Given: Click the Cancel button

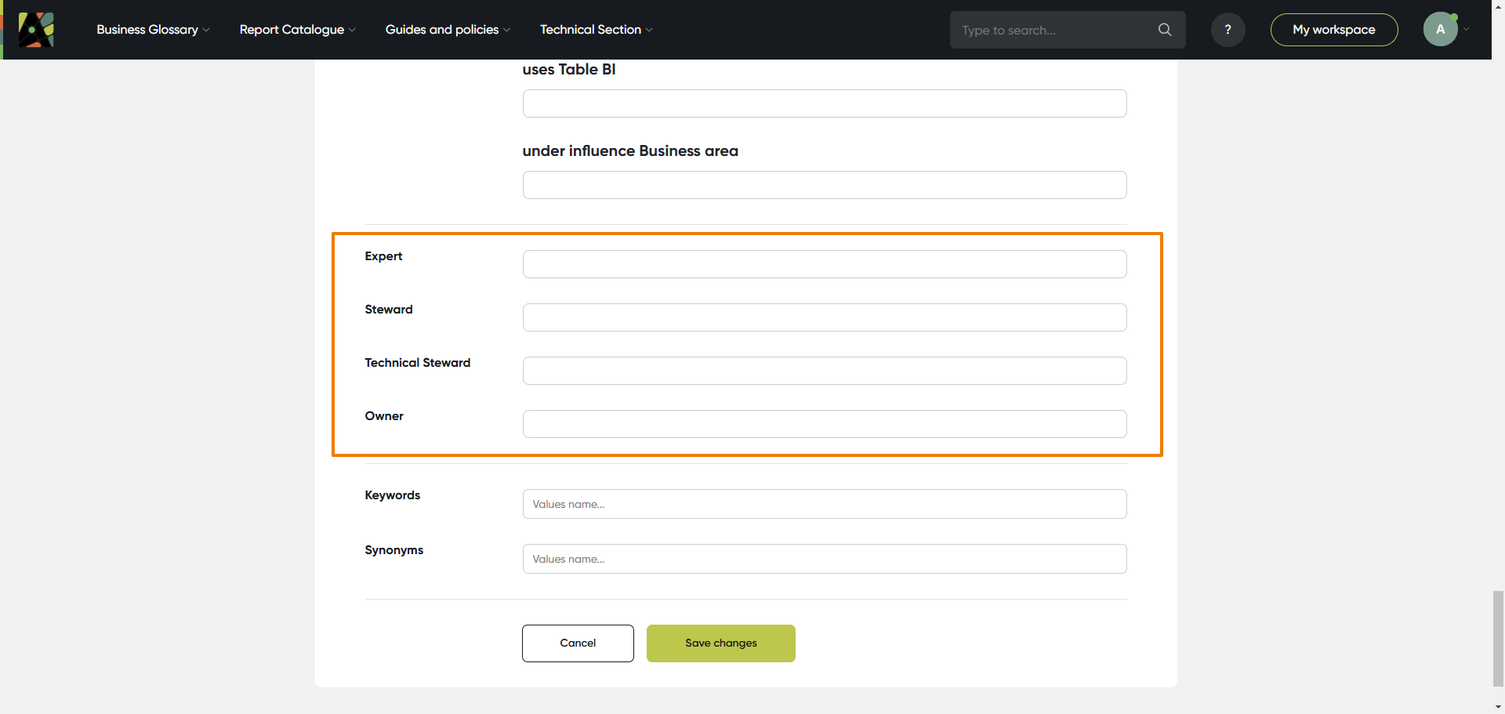Looking at the screenshot, I should pos(578,643).
